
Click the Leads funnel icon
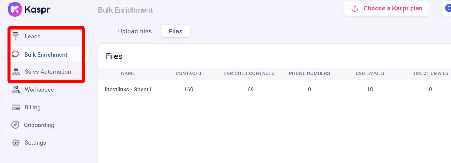tap(15, 36)
